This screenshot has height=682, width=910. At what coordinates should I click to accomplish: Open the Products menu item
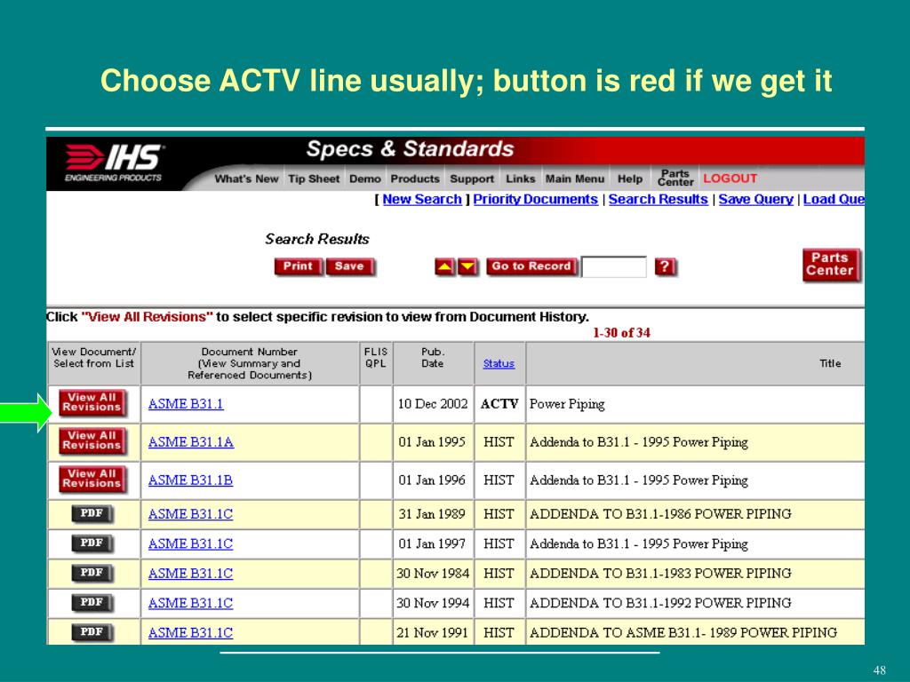415,178
